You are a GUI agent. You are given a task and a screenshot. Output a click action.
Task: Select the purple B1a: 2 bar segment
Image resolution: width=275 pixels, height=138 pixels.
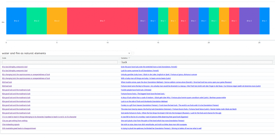click(249, 21)
